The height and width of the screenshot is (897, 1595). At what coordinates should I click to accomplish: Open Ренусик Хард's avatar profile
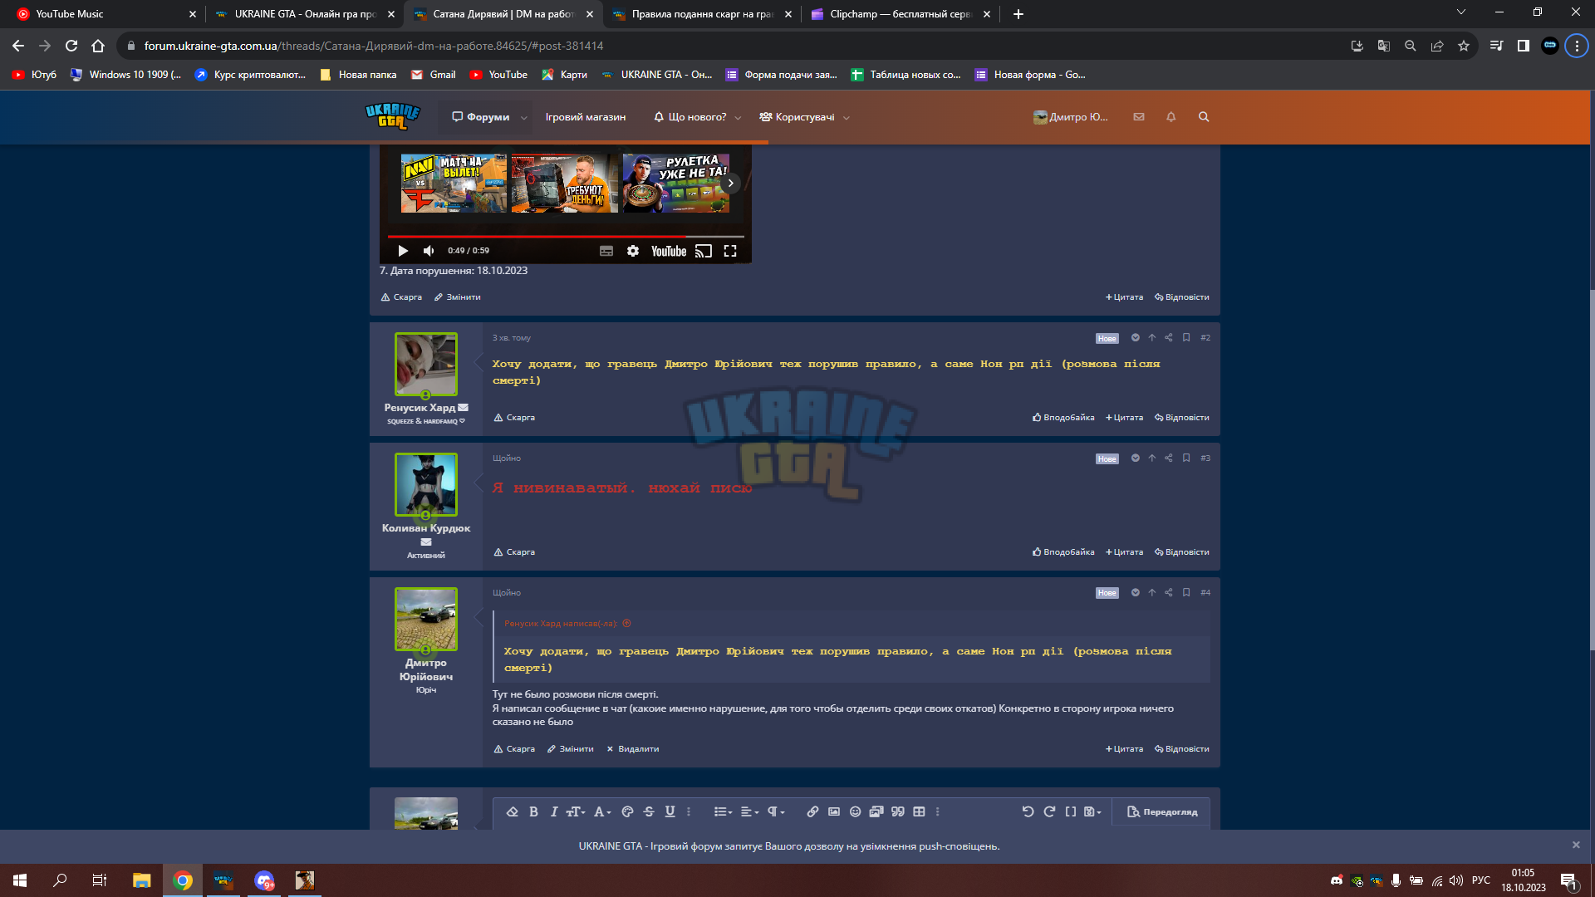[426, 365]
